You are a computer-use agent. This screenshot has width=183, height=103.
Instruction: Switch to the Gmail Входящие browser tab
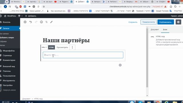tap(131, 2)
